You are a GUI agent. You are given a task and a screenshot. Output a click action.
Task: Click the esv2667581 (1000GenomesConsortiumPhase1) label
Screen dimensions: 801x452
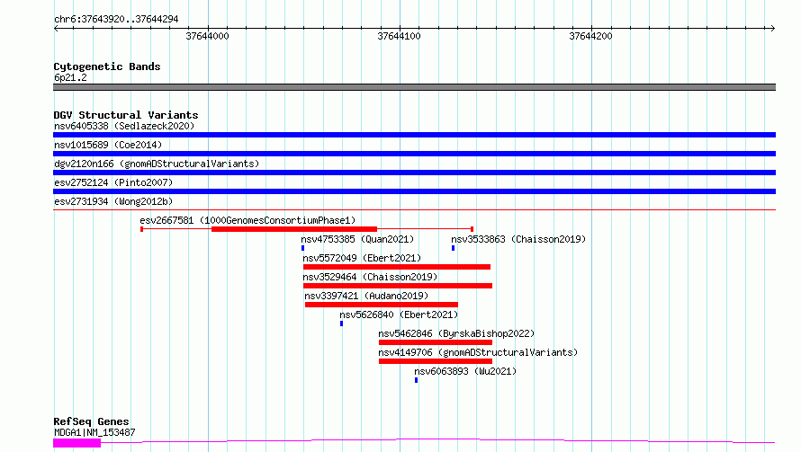click(x=247, y=220)
